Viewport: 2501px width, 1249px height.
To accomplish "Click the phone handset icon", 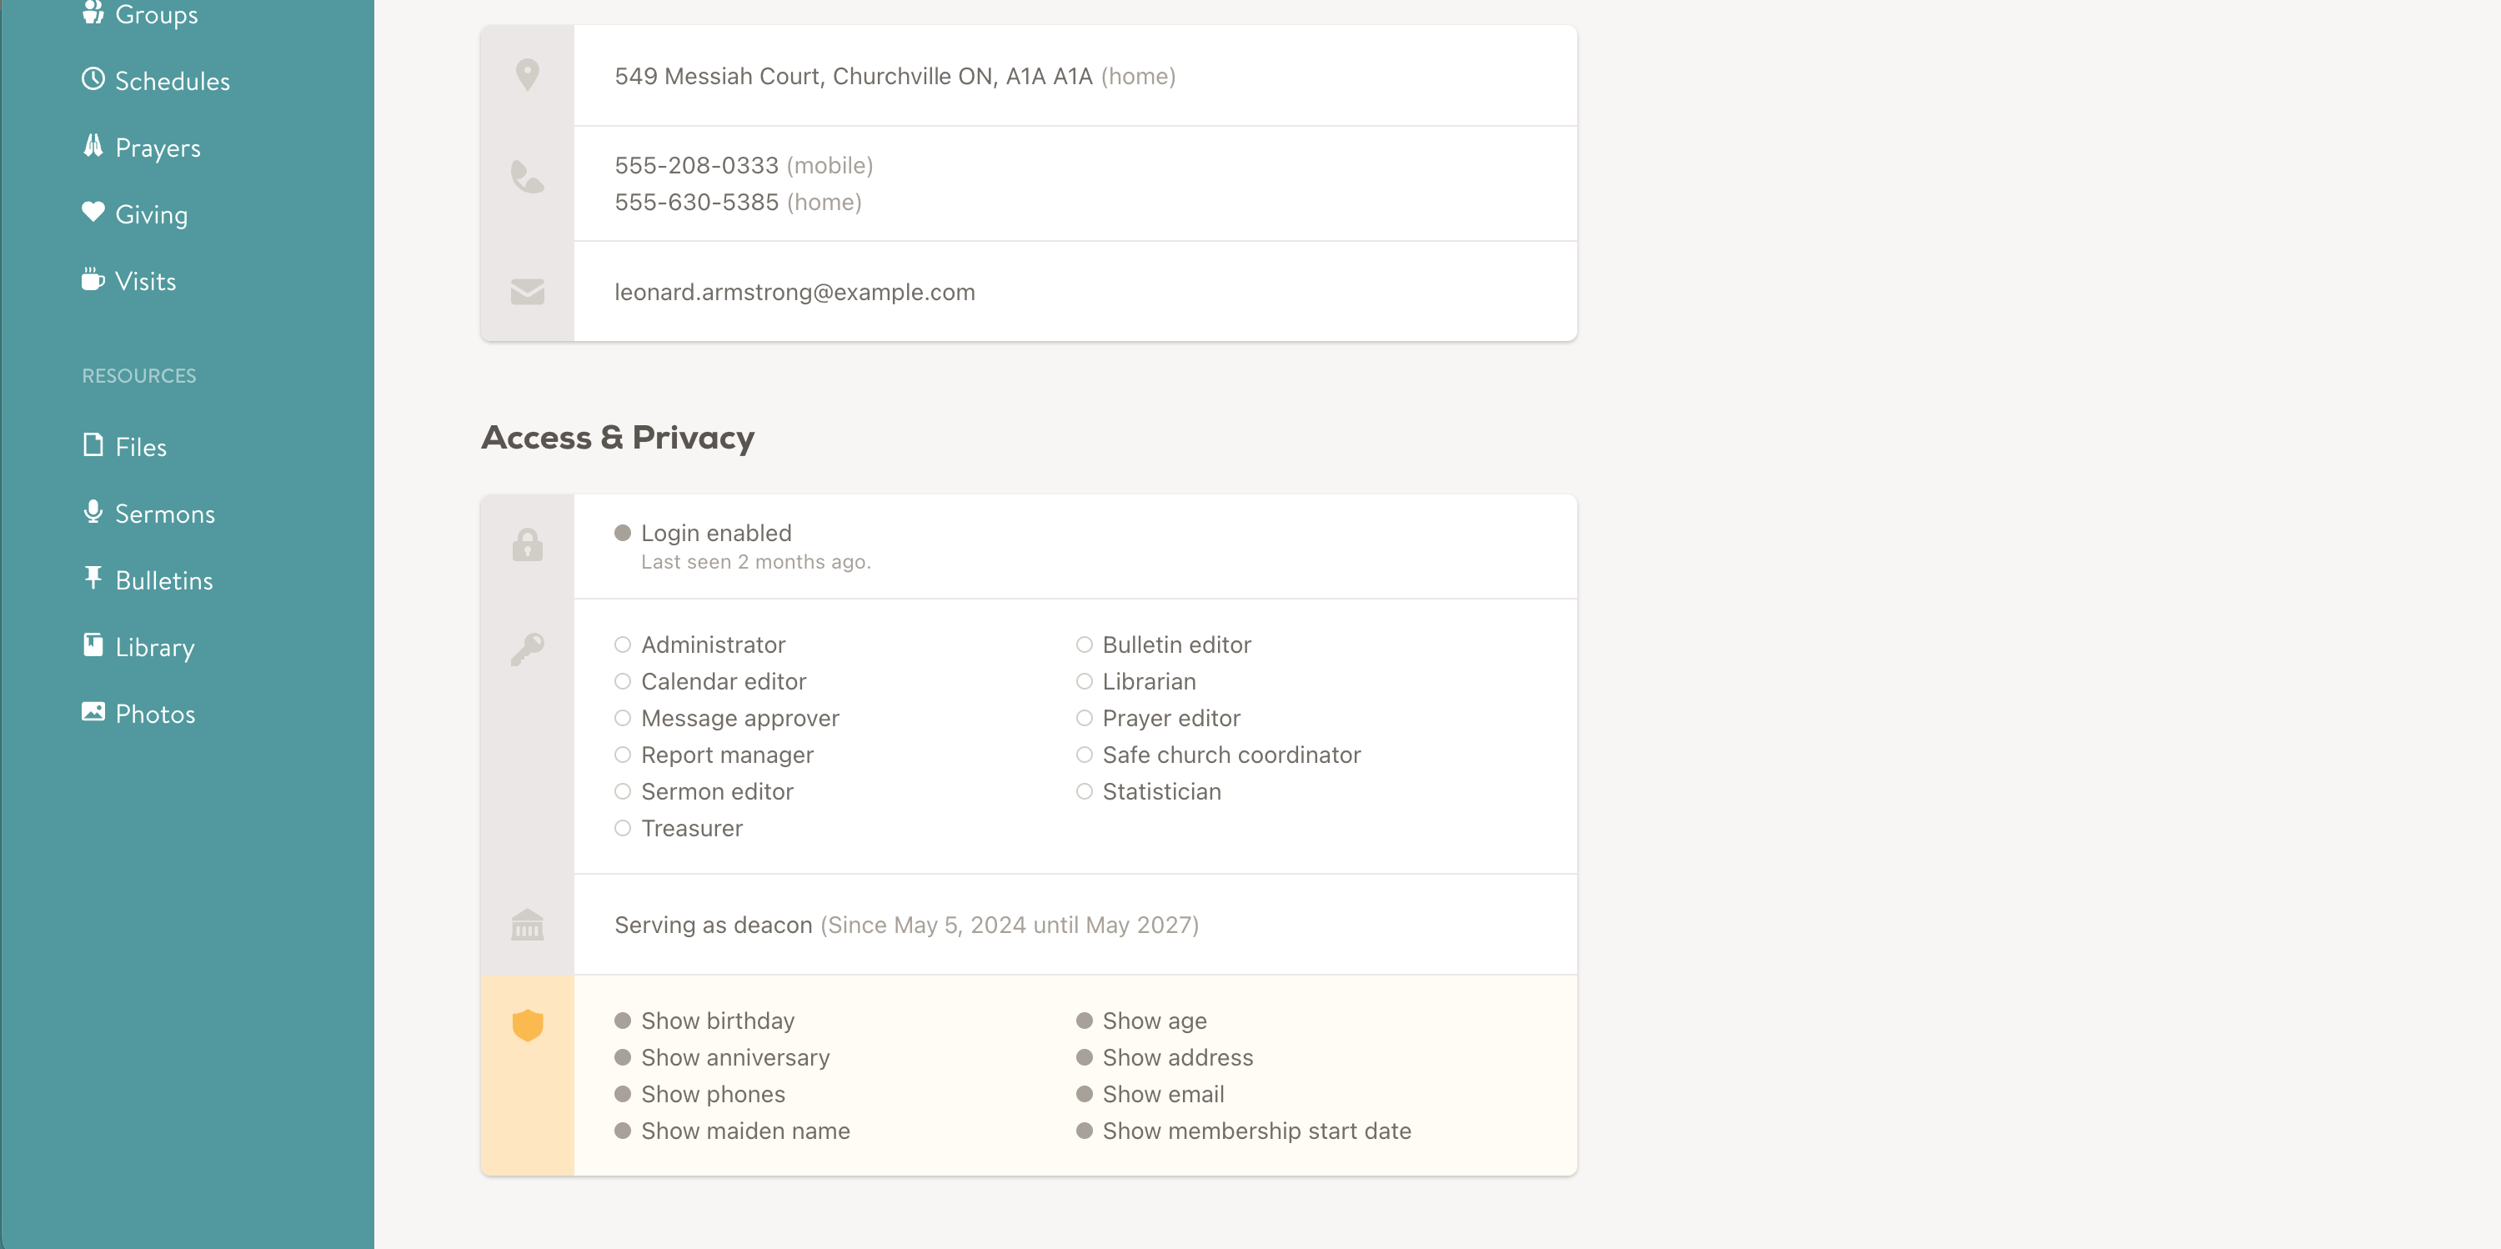I will click(x=527, y=177).
